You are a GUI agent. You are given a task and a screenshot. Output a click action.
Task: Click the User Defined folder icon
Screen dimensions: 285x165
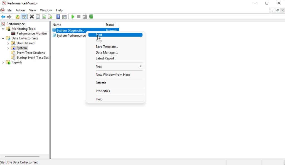[13, 43]
